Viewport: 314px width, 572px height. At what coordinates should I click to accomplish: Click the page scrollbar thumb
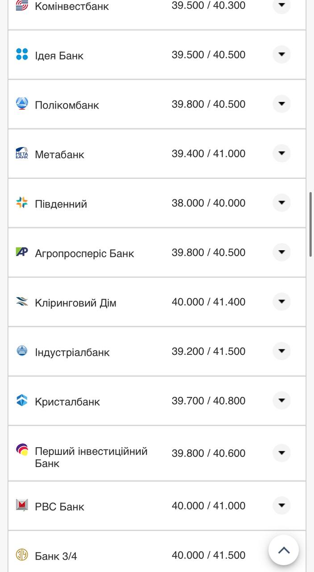(310, 224)
